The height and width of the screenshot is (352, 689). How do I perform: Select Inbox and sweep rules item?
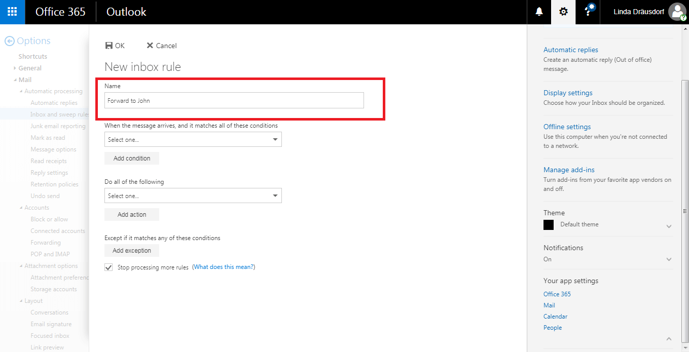[x=59, y=114]
